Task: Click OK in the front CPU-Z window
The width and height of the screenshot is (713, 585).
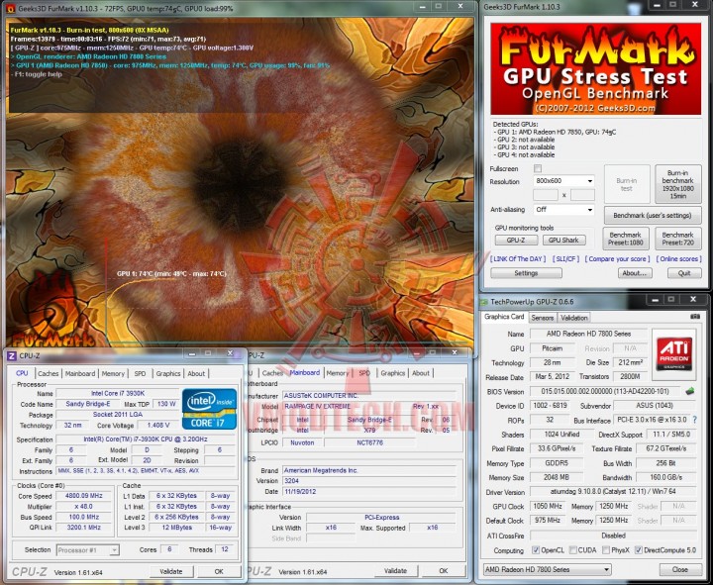Action: pyautogui.click(x=219, y=571)
